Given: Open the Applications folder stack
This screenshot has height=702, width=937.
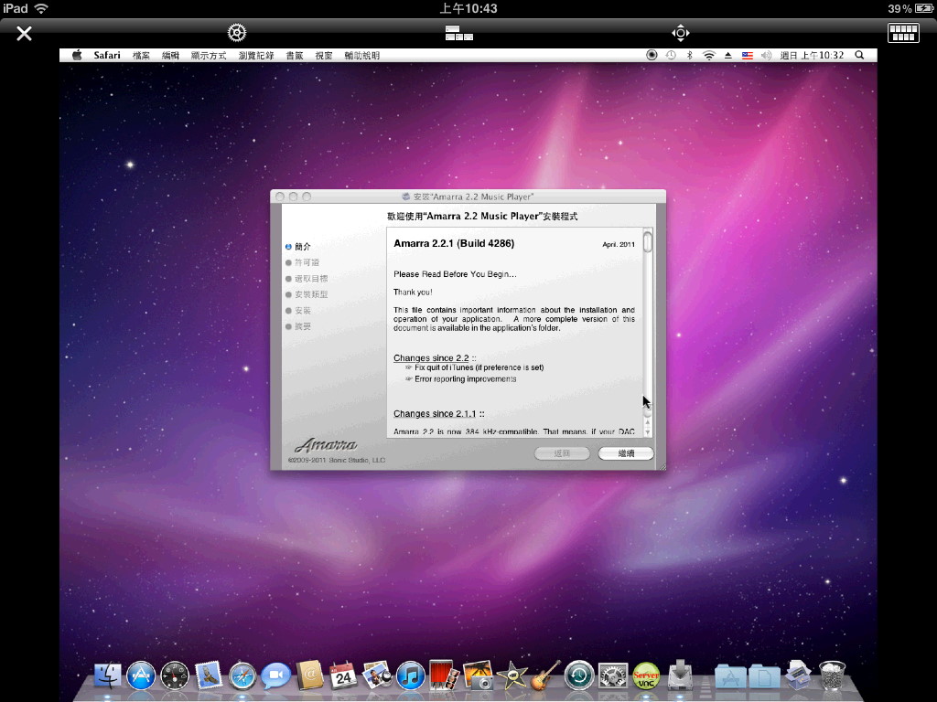Looking at the screenshot, I should (730, 676).
